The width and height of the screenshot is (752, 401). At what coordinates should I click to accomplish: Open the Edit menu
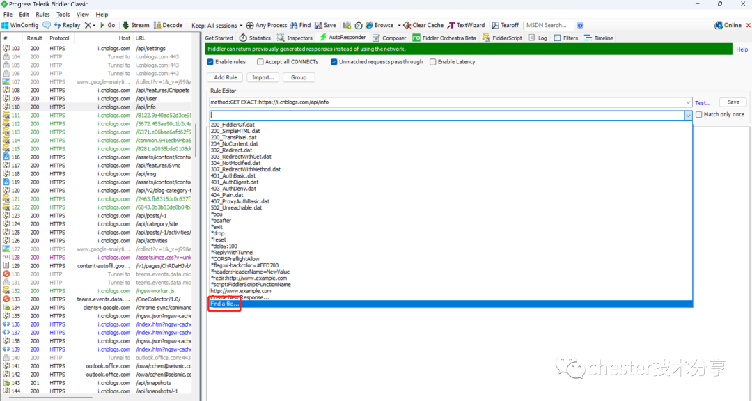click(24, 15)
